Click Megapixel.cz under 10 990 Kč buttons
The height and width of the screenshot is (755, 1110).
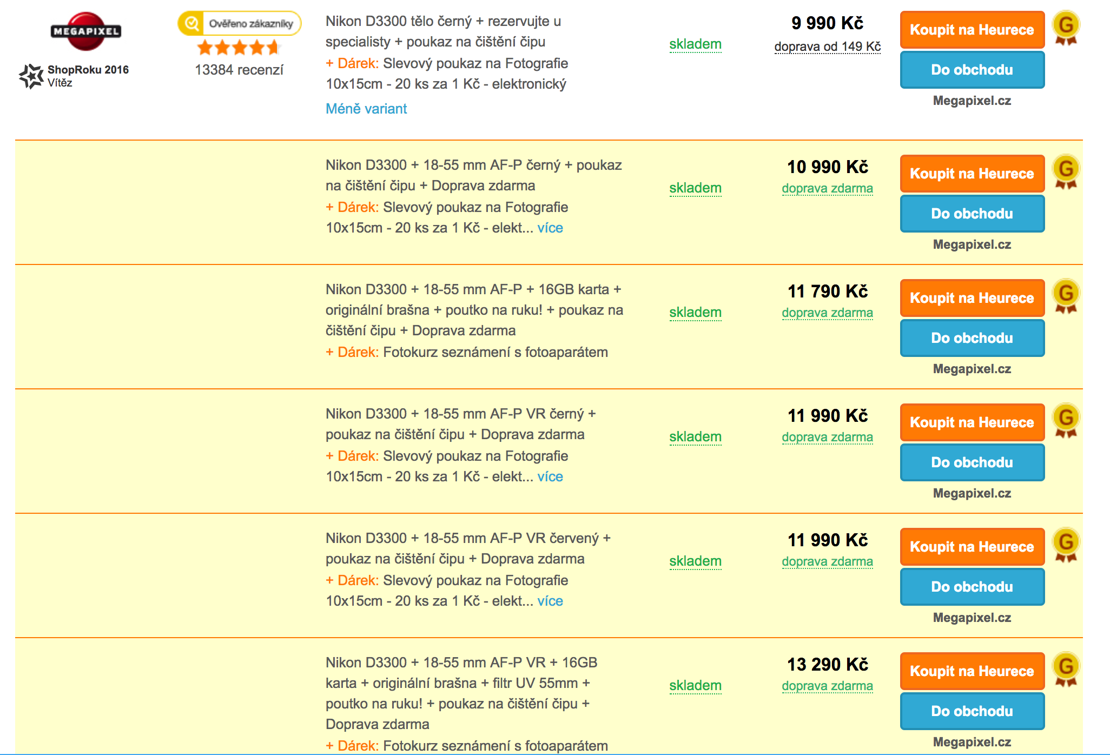point(972,244)
